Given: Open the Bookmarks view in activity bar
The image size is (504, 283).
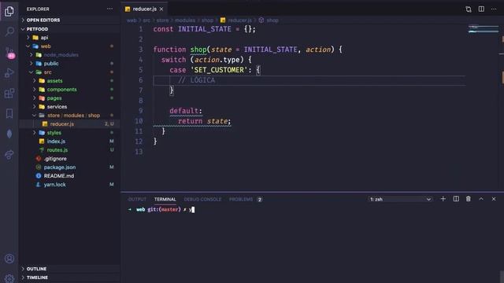Looking at the screenshot, I should pos(9,113).
